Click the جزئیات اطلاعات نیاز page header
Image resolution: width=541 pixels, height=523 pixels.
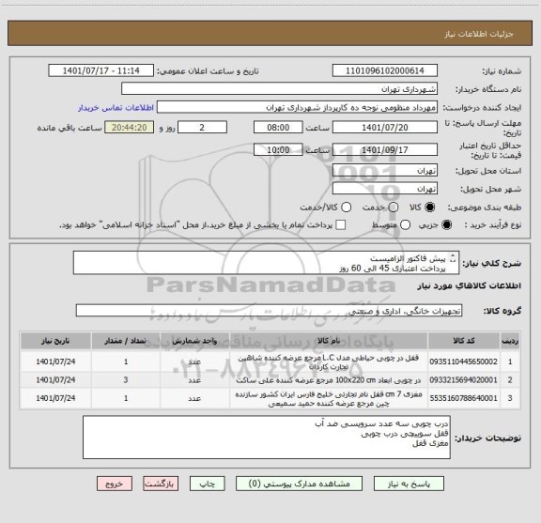479,34
